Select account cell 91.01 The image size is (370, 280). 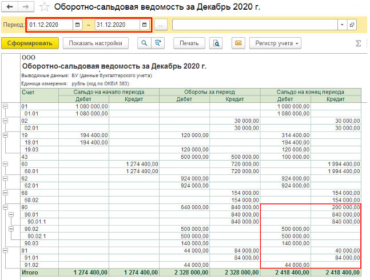(39, 258)
